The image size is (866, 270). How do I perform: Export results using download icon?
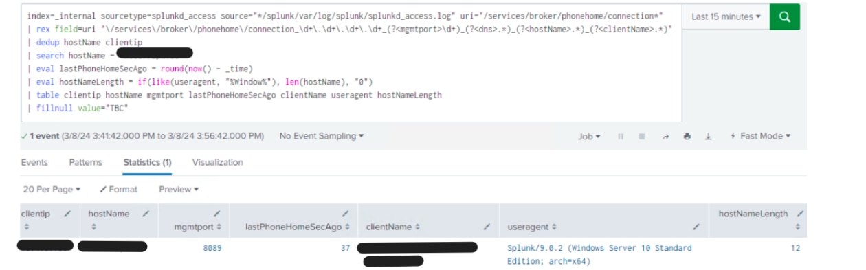click(708, 137)
